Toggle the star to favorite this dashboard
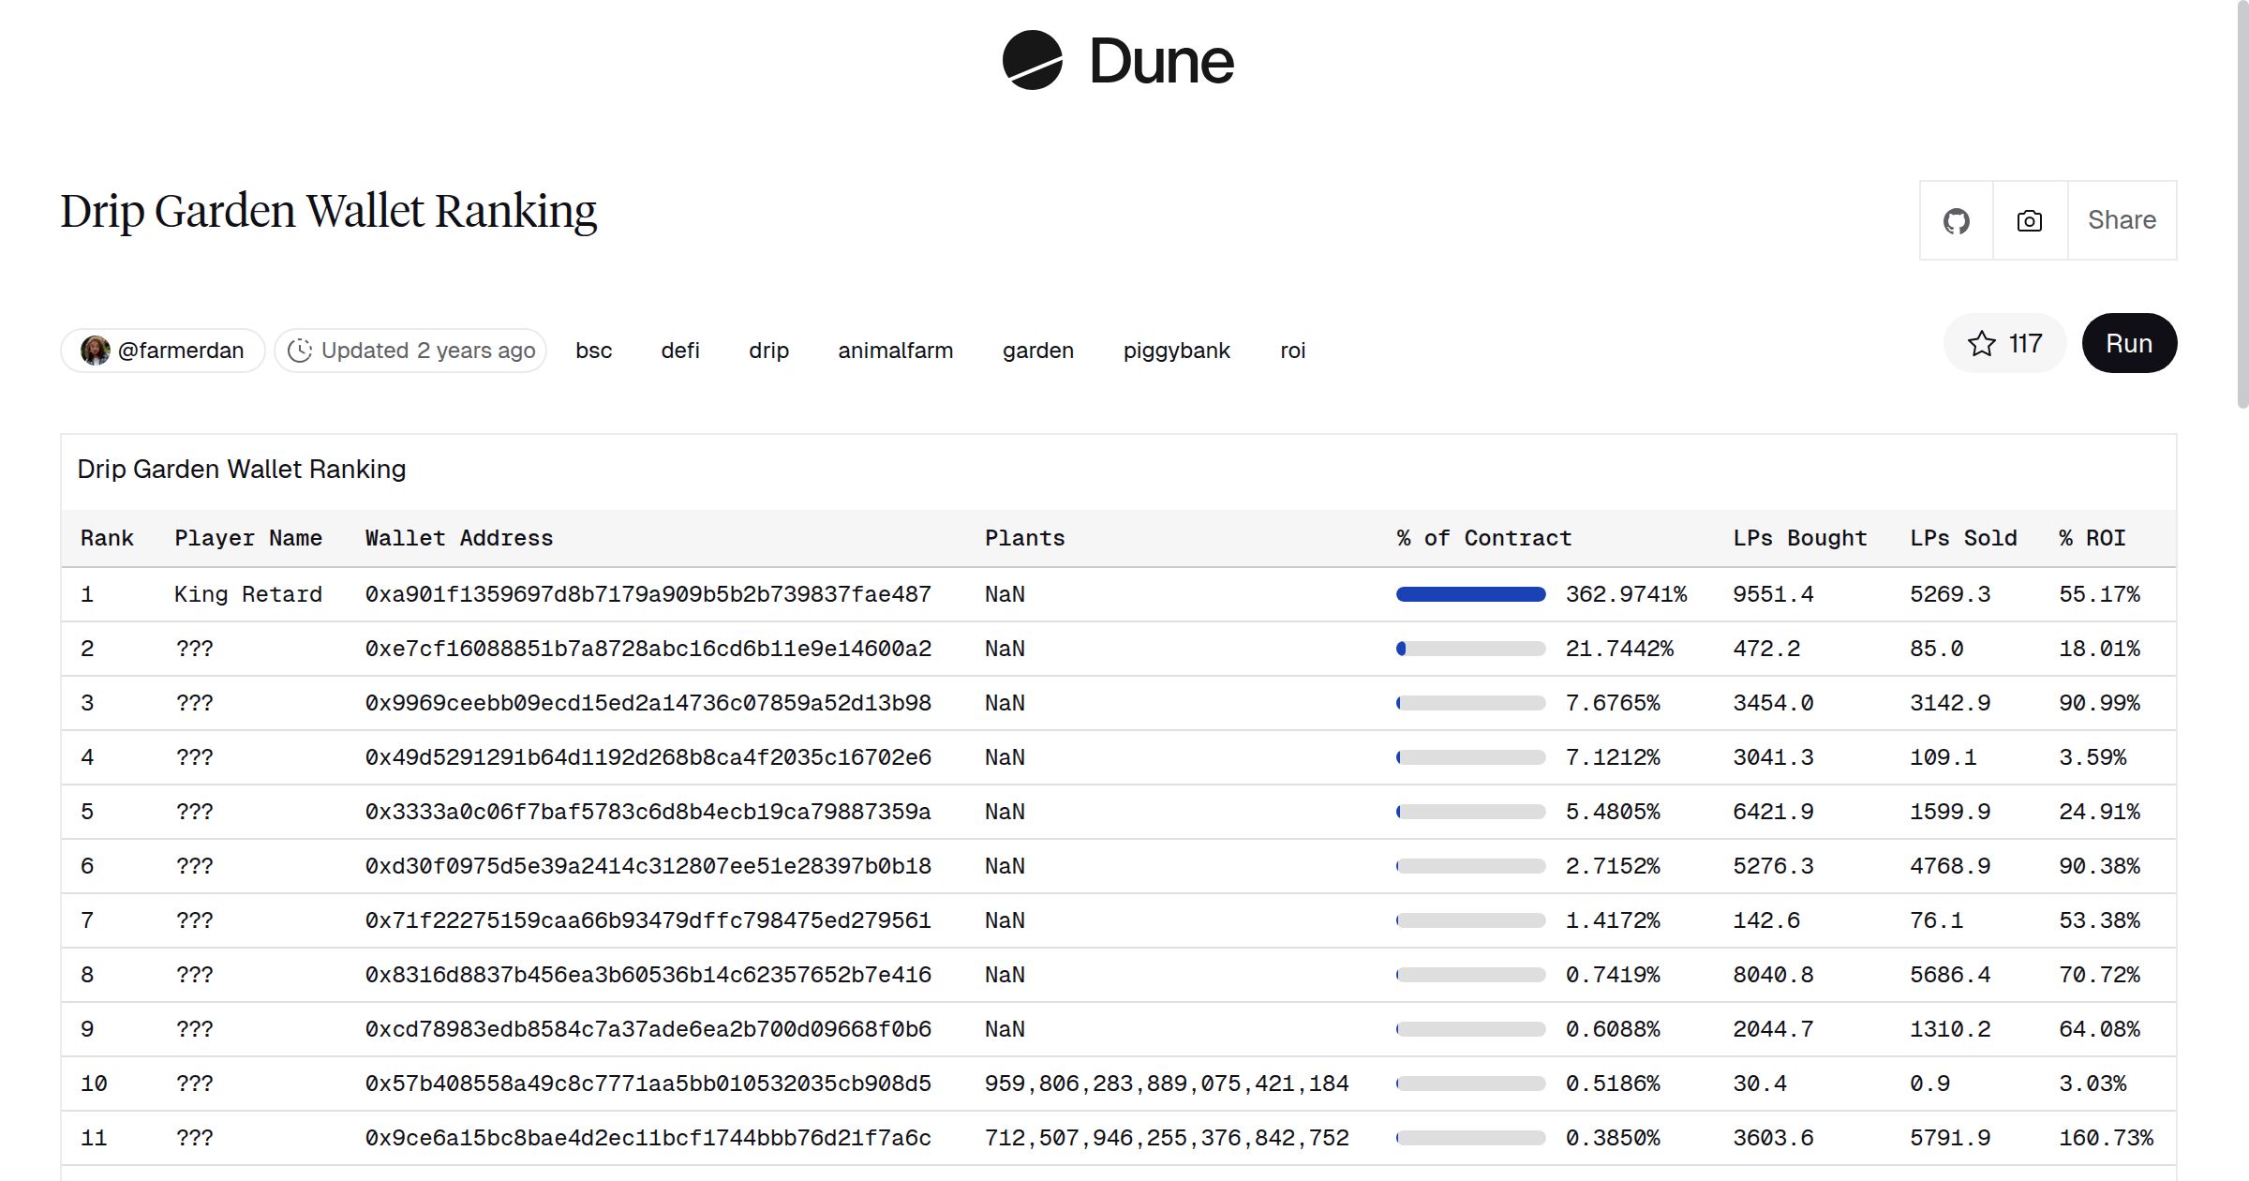The height and width of the screenshot is (1181, 2249). pyautogui.click(x=1982, y=344)
